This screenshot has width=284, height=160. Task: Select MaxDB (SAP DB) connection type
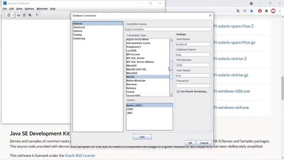click(148, 69)
